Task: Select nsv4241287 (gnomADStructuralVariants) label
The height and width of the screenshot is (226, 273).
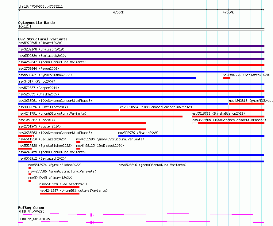Action: (x=74, y=191)
